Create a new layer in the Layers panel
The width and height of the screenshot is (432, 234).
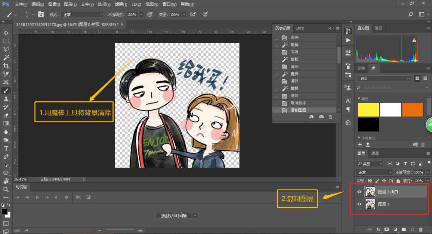412,229
